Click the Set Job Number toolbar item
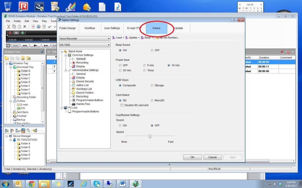Image resolution: width=302 pixels, height=188 pixels. point(167,38)
